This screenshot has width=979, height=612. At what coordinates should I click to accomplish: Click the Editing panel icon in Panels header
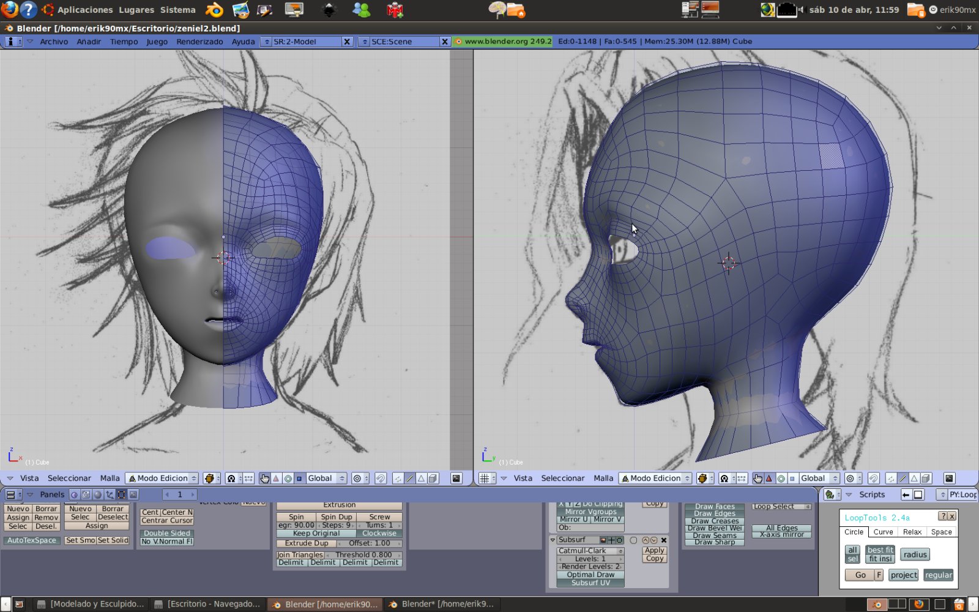point(121,494)
